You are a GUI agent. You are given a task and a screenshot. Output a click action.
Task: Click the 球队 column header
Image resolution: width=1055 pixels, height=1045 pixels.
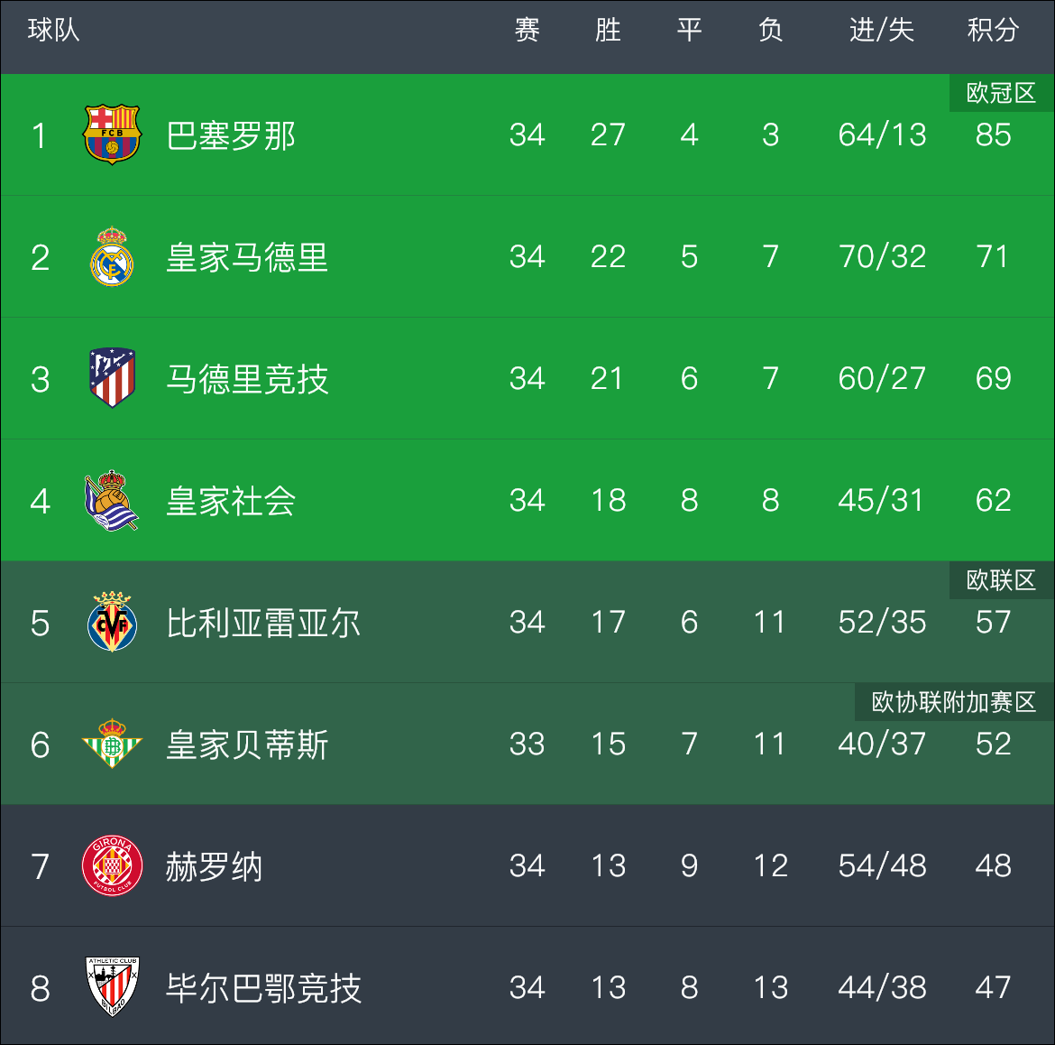(54, 30)
